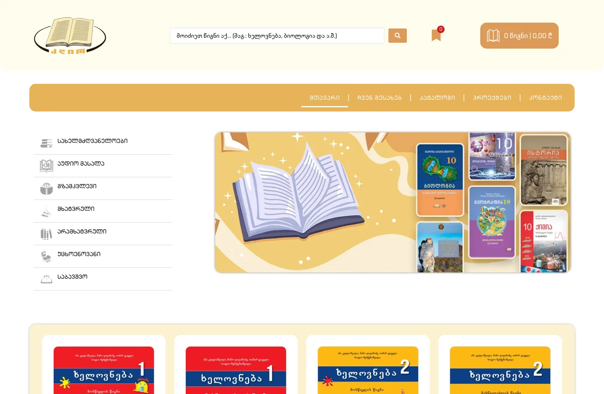This screenshot has width=604, height=394.
Task: Open the გზამკვლევი category link
Action: coord(77,186)
